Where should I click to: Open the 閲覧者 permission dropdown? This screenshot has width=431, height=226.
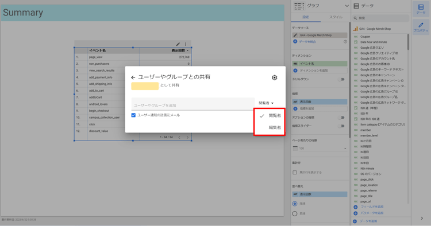[266, 103]
